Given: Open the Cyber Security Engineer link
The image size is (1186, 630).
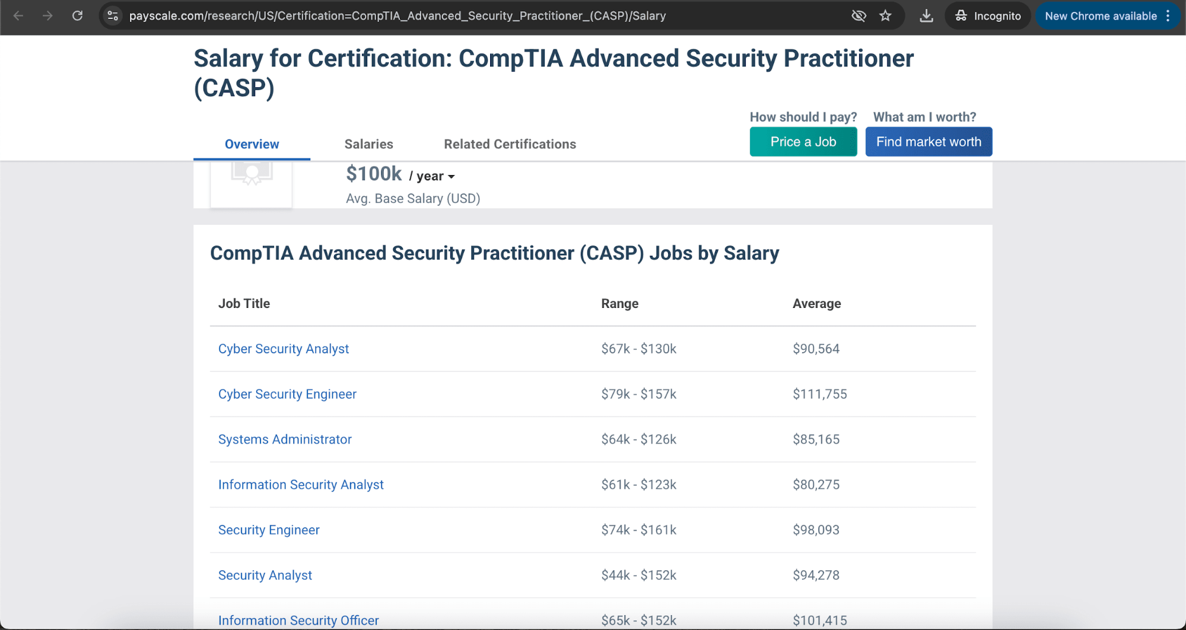Looking at the screenshot, I should (287, 394).
